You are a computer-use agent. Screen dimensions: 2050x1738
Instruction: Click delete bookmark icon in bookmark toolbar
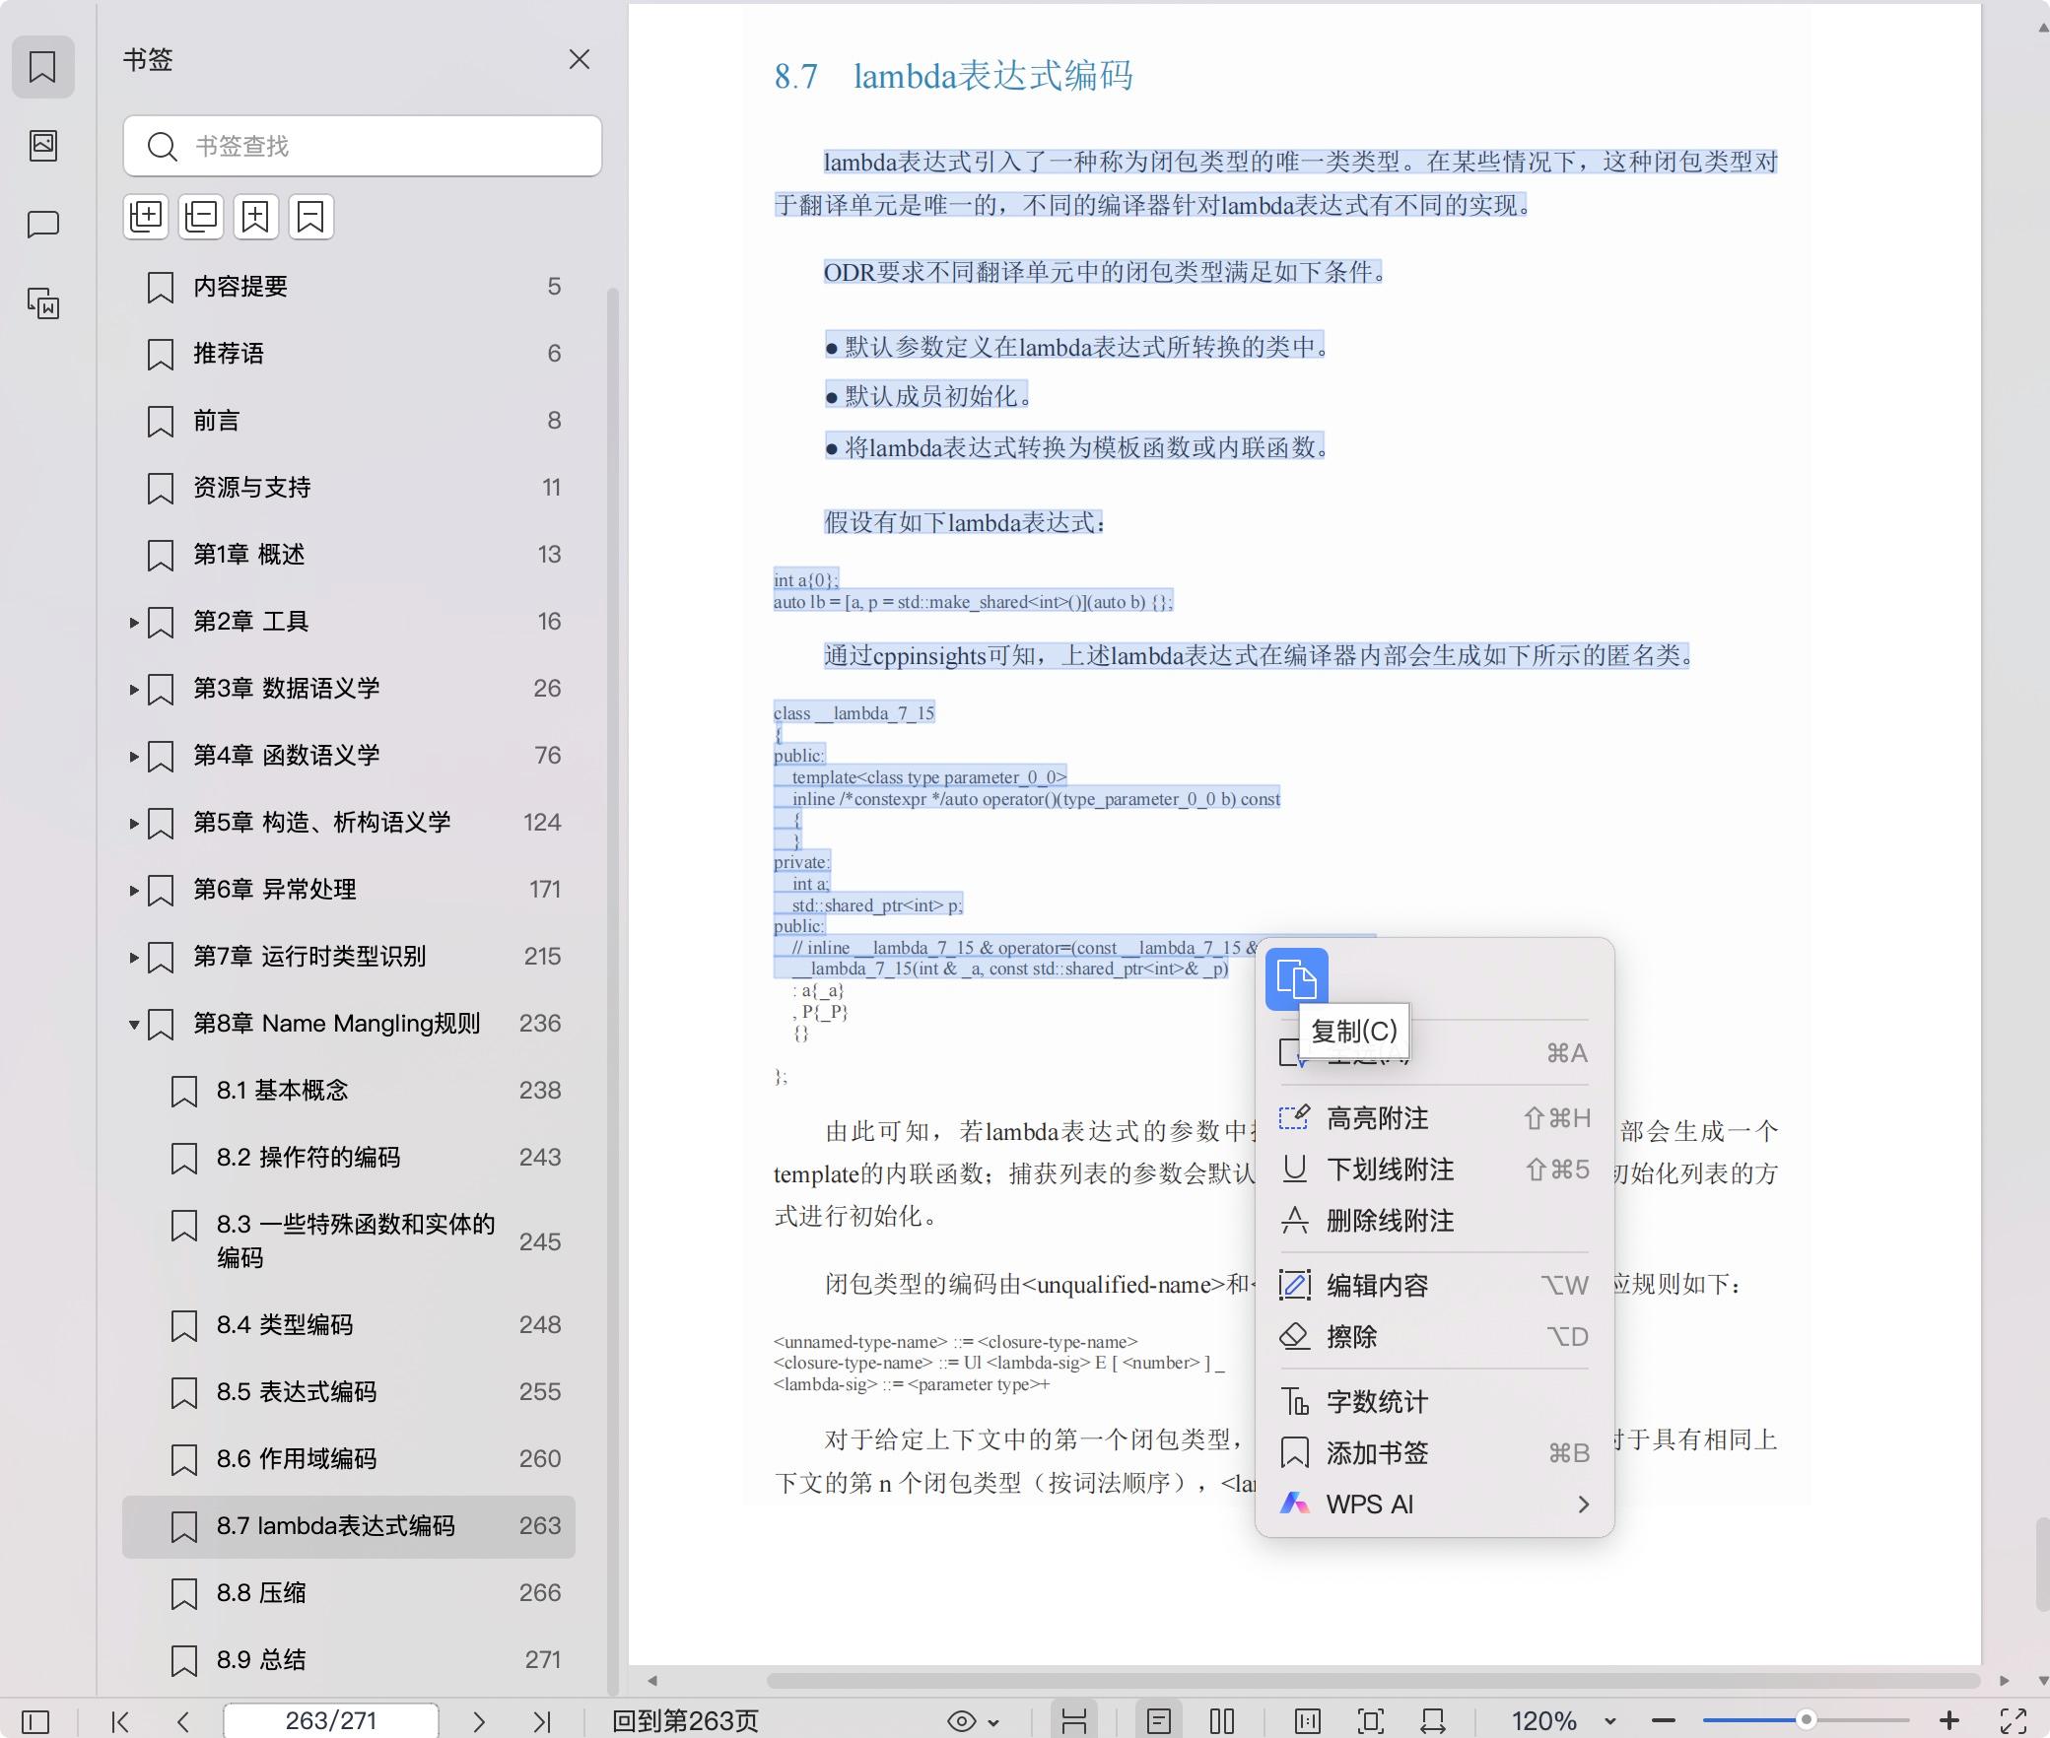click(310, 216)
